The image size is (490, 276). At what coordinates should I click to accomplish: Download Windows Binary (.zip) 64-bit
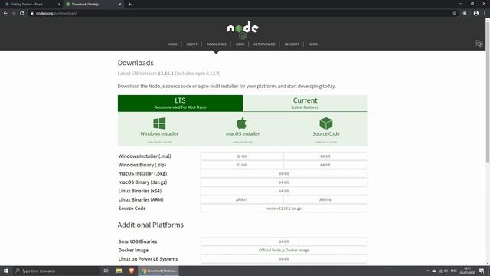pyautogui.click(x=325, y=165)
